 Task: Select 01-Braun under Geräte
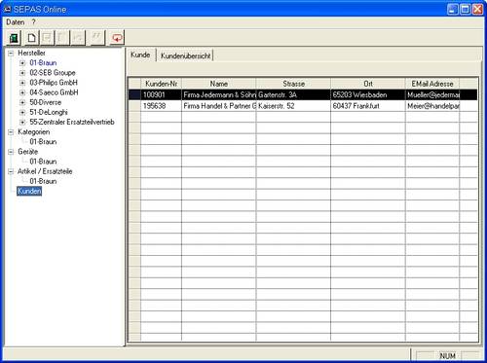pos(43,162)
